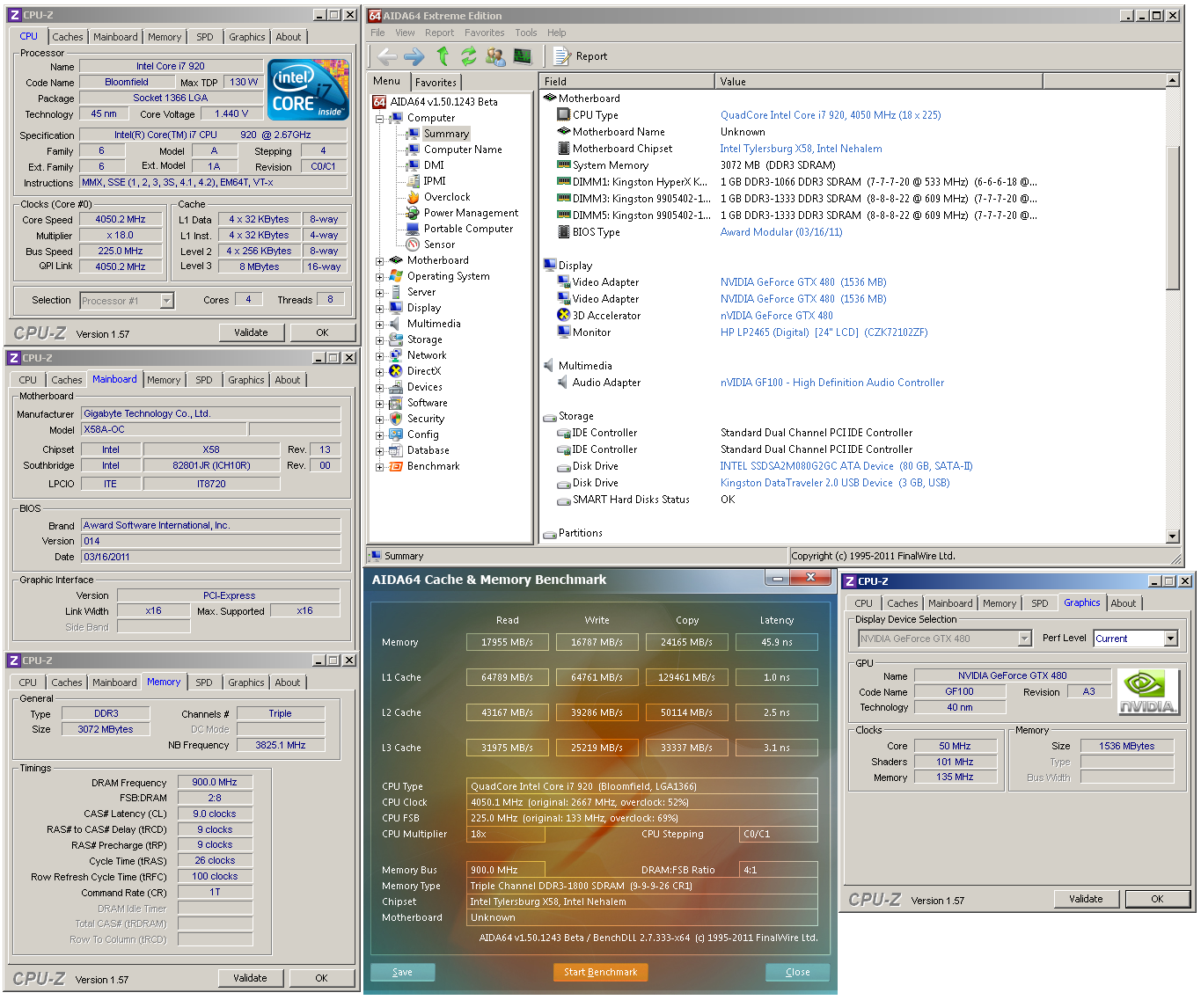
Task: Click the Field column header
Action: pyautogui.click(x=626, y=81)
